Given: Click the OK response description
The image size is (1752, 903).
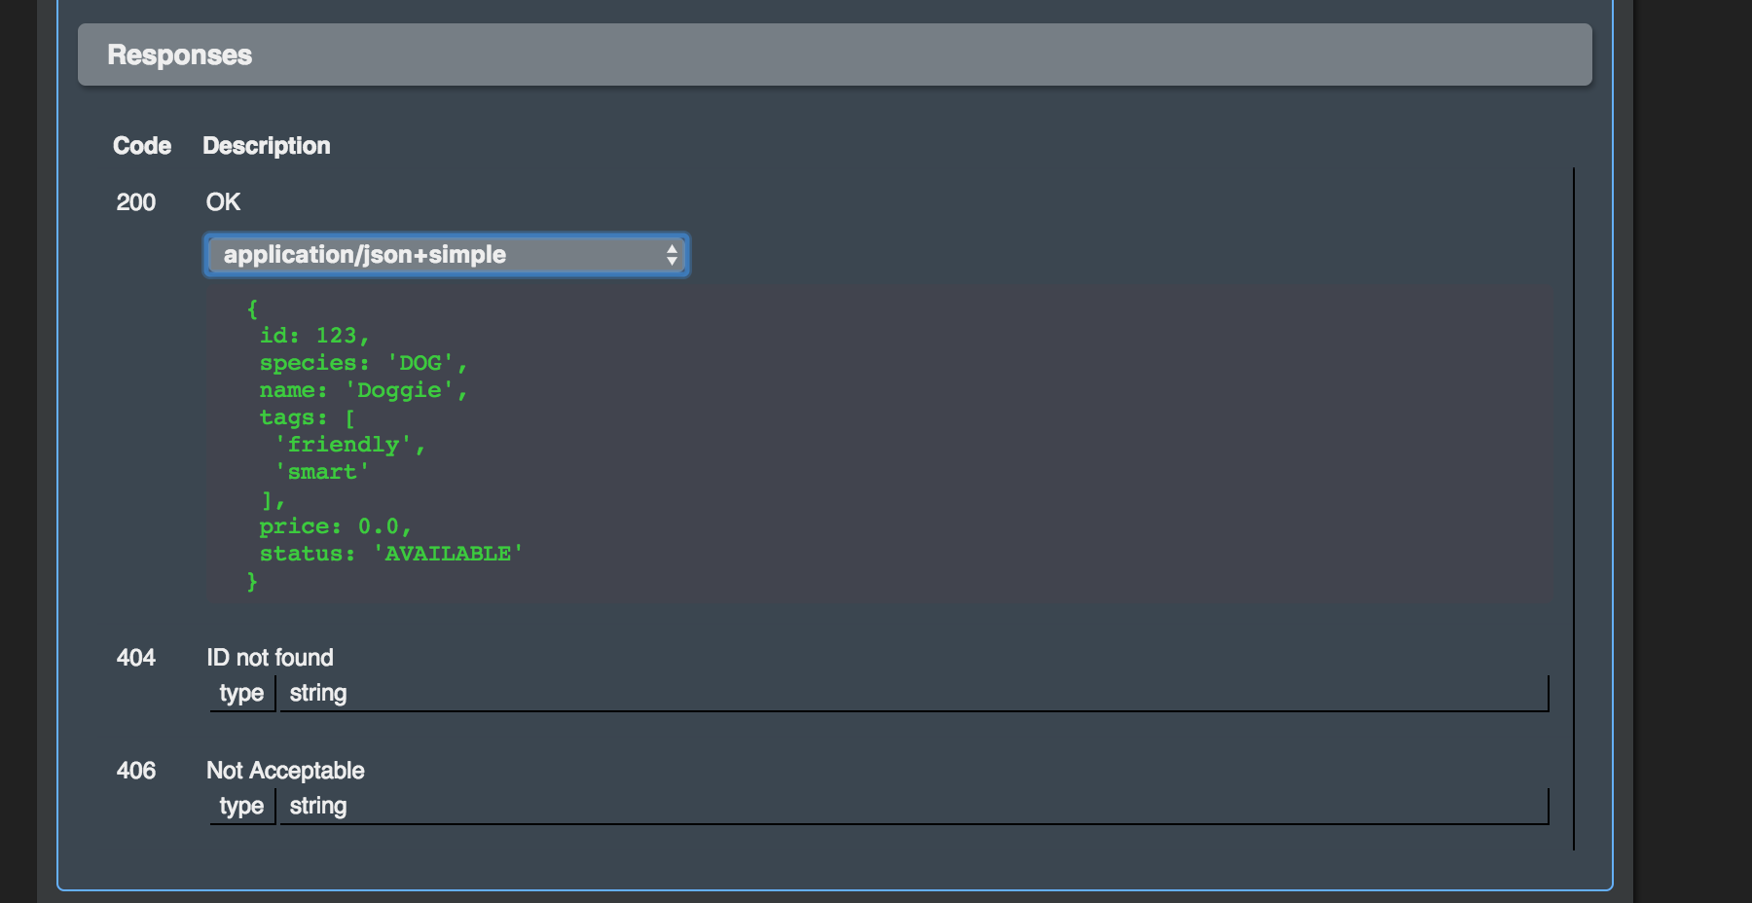Looking at the screenshot, I should pos(223,202).
